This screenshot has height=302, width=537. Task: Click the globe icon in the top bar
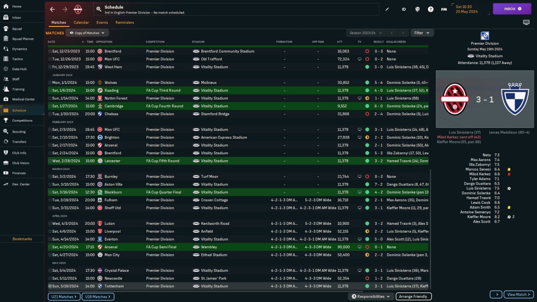click(417, 9)
